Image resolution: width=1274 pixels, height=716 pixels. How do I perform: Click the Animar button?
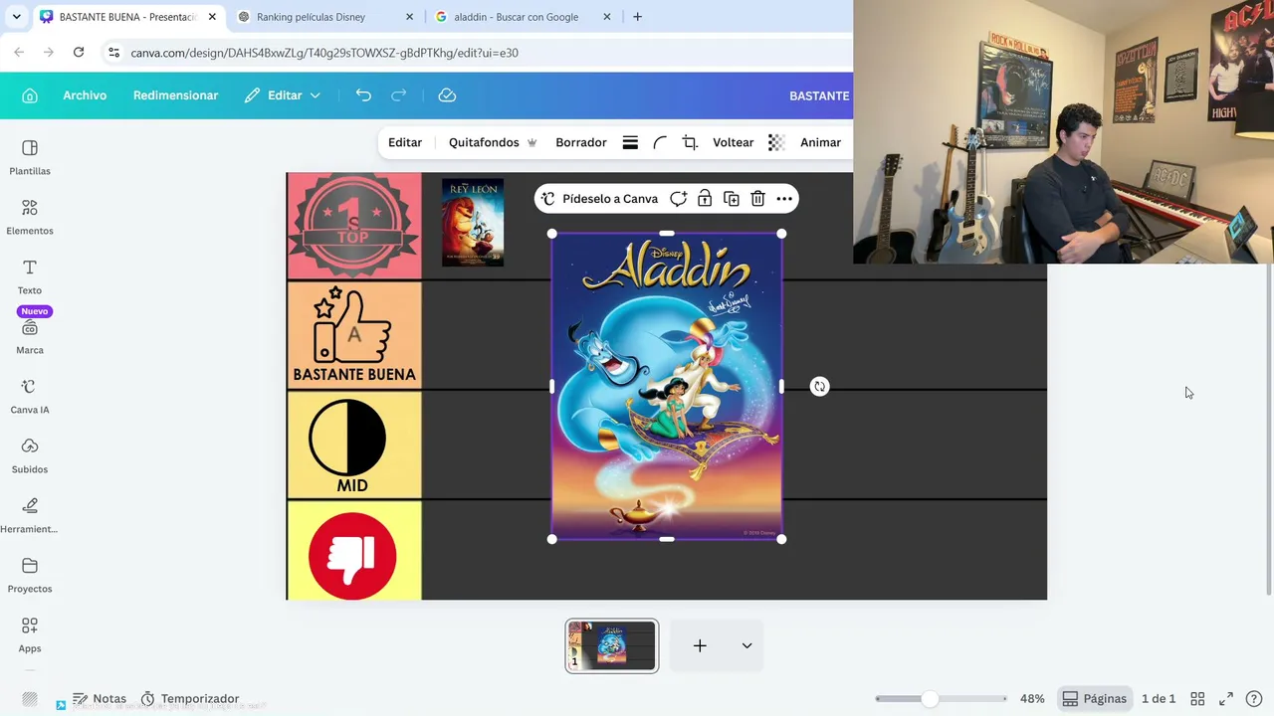[821, 142]
